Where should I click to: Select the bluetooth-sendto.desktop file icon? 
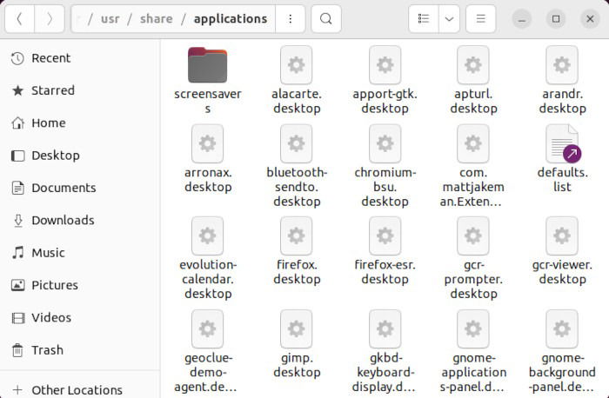(x=297, y=143)
